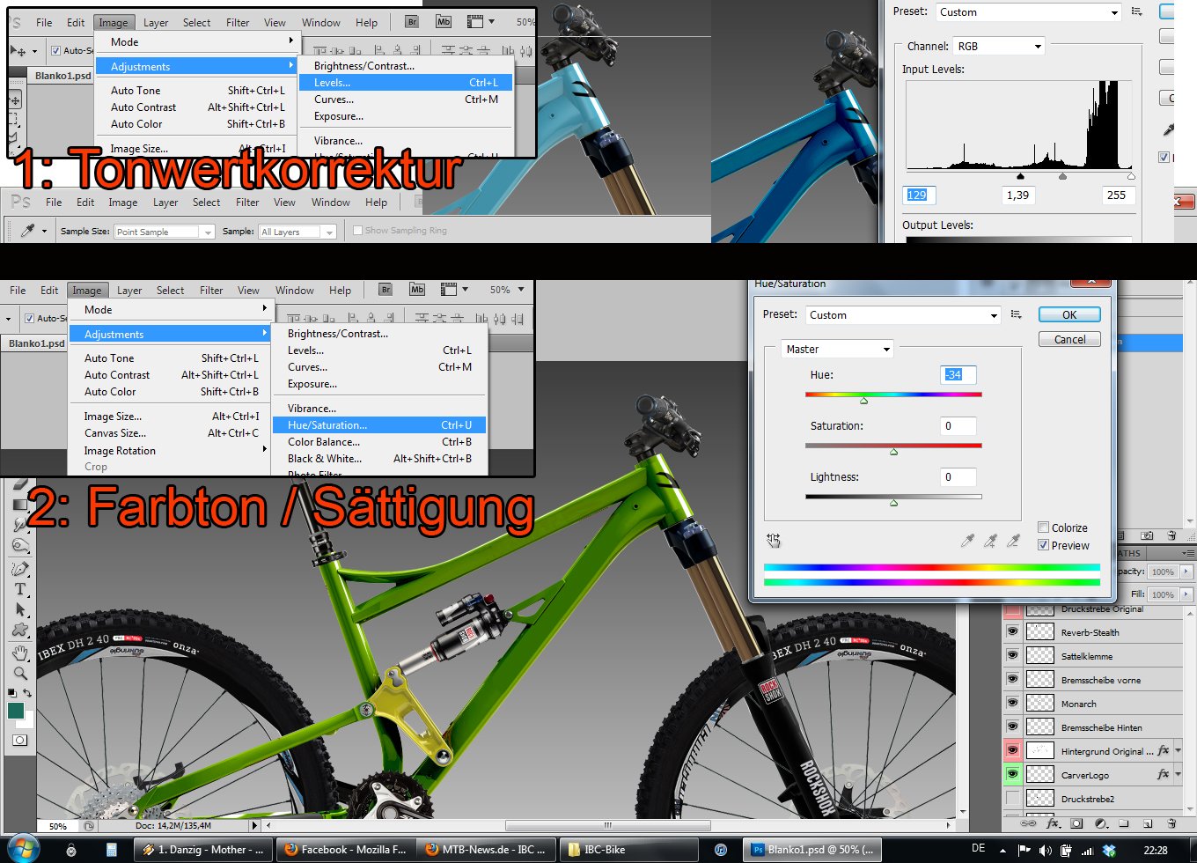The image size is (1197, 863).
Task: Click the Levels midtone input showing 1,39
Action: point(1018,195)
